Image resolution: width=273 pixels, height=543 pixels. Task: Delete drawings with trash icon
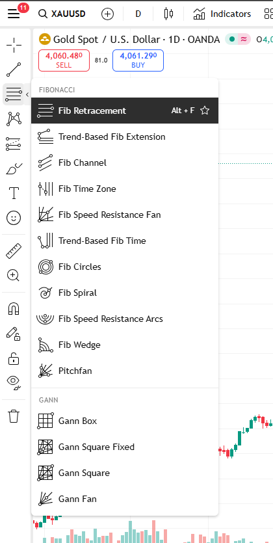pyautogui.click(x=14, y=416)
